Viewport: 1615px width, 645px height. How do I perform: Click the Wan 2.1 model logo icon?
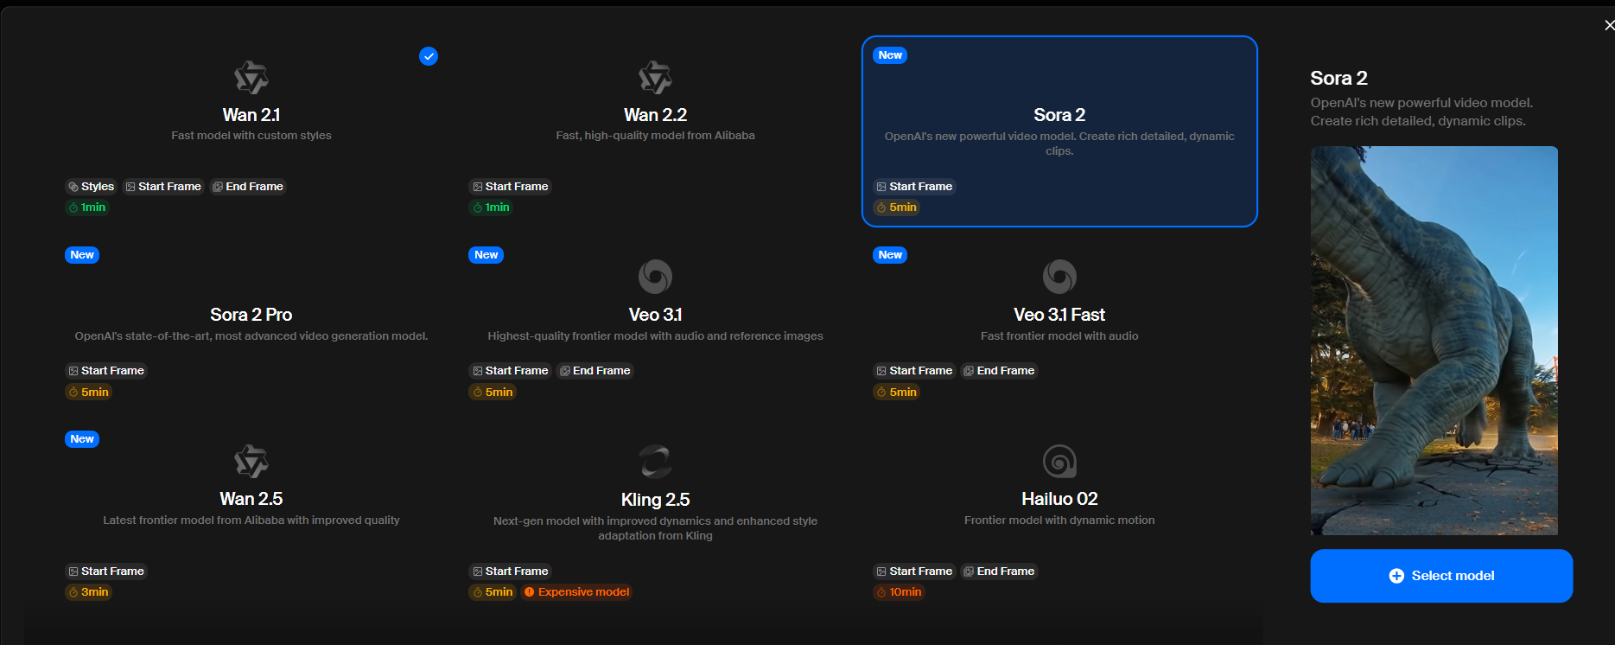[251, 78]
